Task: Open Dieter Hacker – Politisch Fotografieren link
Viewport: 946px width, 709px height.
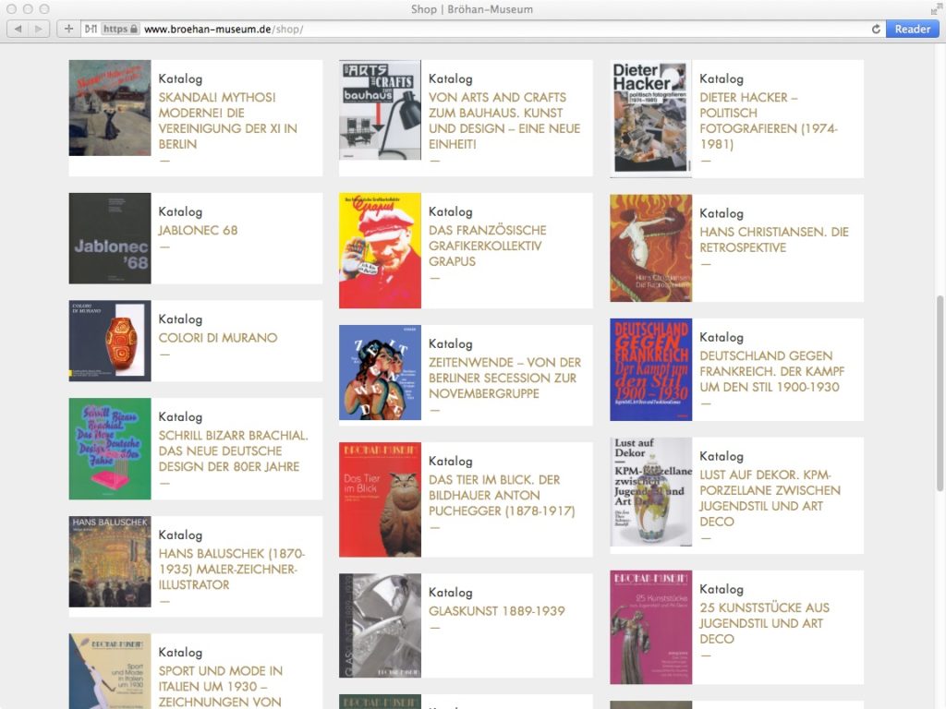Action: tap(768, 121)
